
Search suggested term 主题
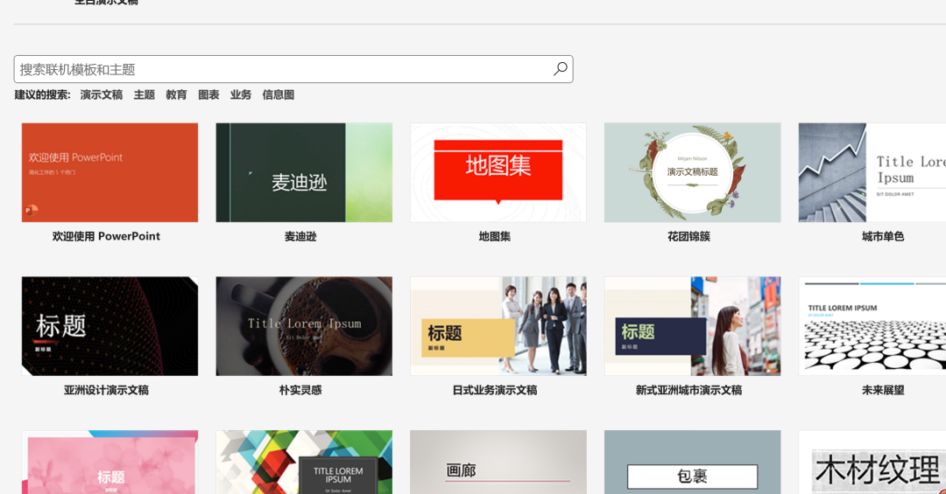(145, 94)
